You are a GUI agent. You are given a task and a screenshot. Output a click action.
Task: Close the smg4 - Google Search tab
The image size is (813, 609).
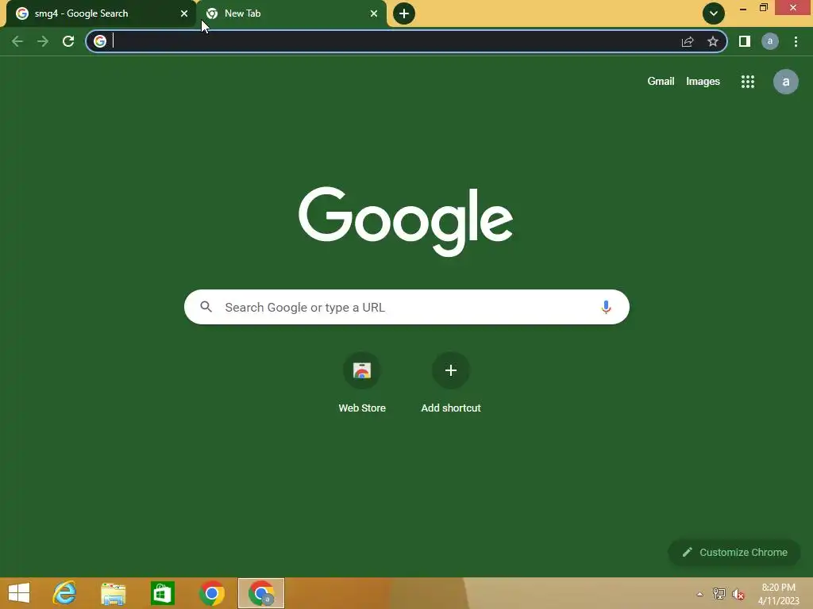pyautogui.click(x=184, y=13)
